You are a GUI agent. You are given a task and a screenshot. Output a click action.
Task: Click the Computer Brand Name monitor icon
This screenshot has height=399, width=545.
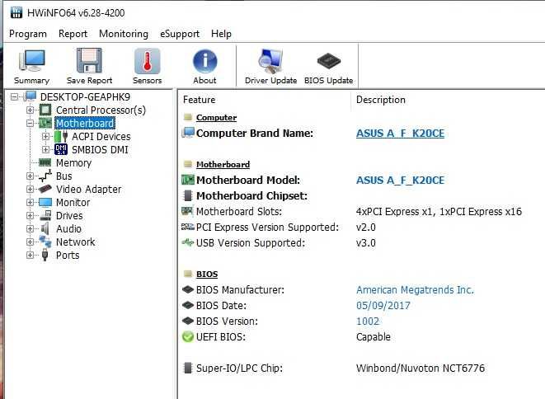[x=188, y=133]
